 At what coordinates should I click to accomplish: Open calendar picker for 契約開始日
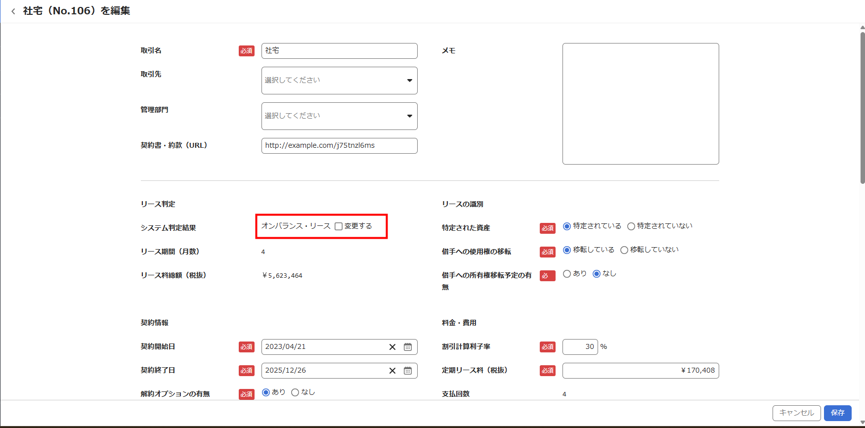408,347
